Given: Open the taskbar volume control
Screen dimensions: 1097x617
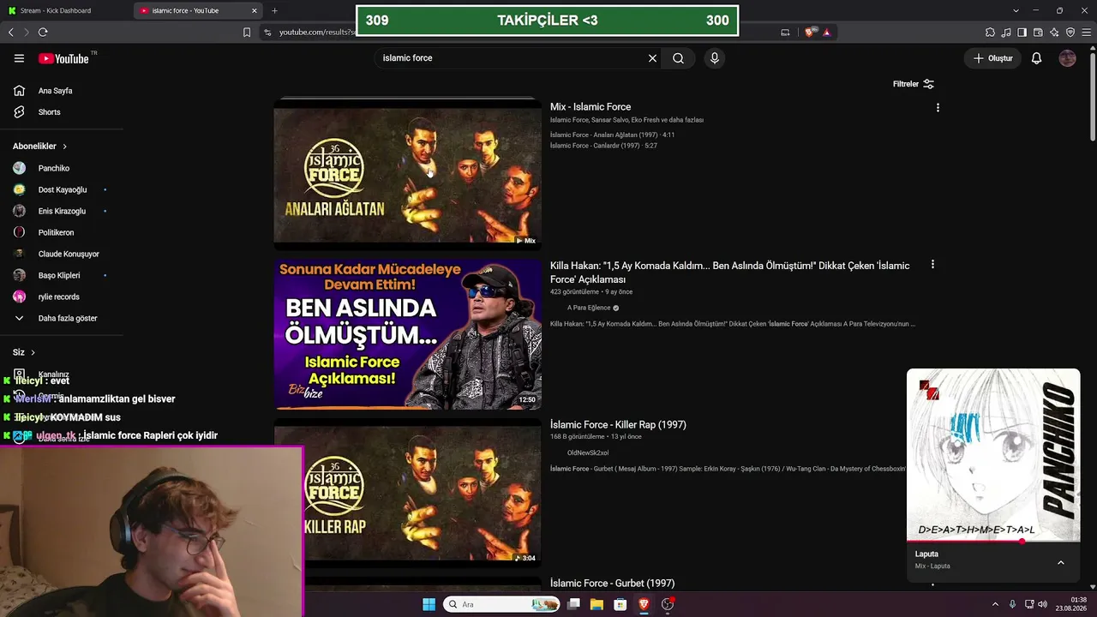Looking at the screenshot, I should pos(1042,604).
